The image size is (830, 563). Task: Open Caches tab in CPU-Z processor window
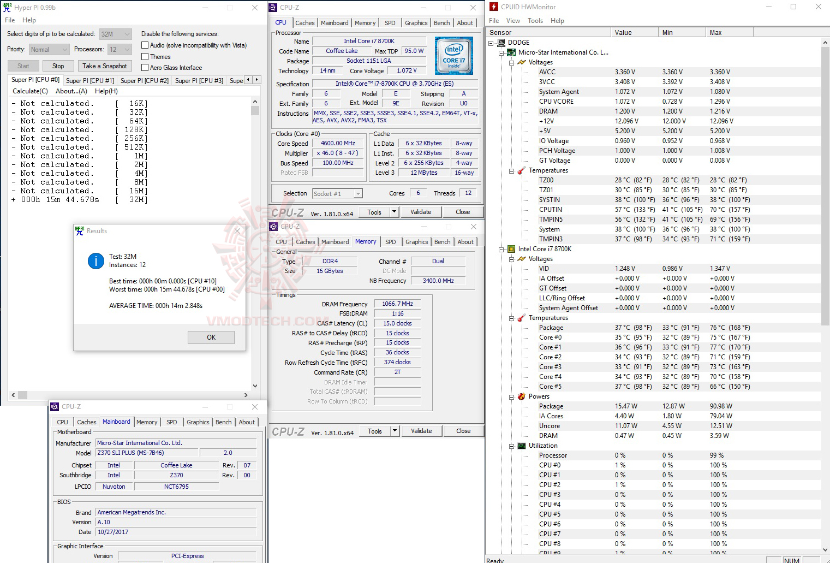pyautogui.click(x=304, y=23)
